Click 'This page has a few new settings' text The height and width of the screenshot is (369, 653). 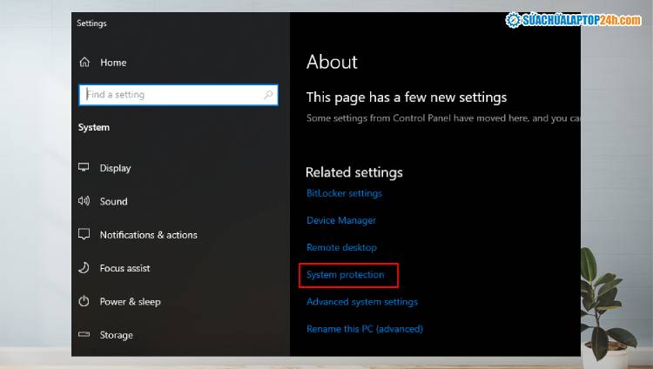pos(407,97)
